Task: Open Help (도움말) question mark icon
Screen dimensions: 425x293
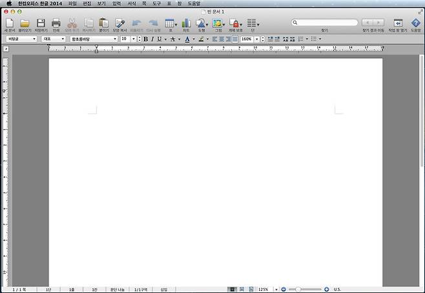Action: tap(415, 23)
